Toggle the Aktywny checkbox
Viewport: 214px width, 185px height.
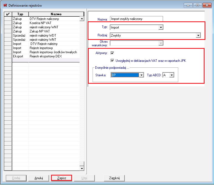112,53
